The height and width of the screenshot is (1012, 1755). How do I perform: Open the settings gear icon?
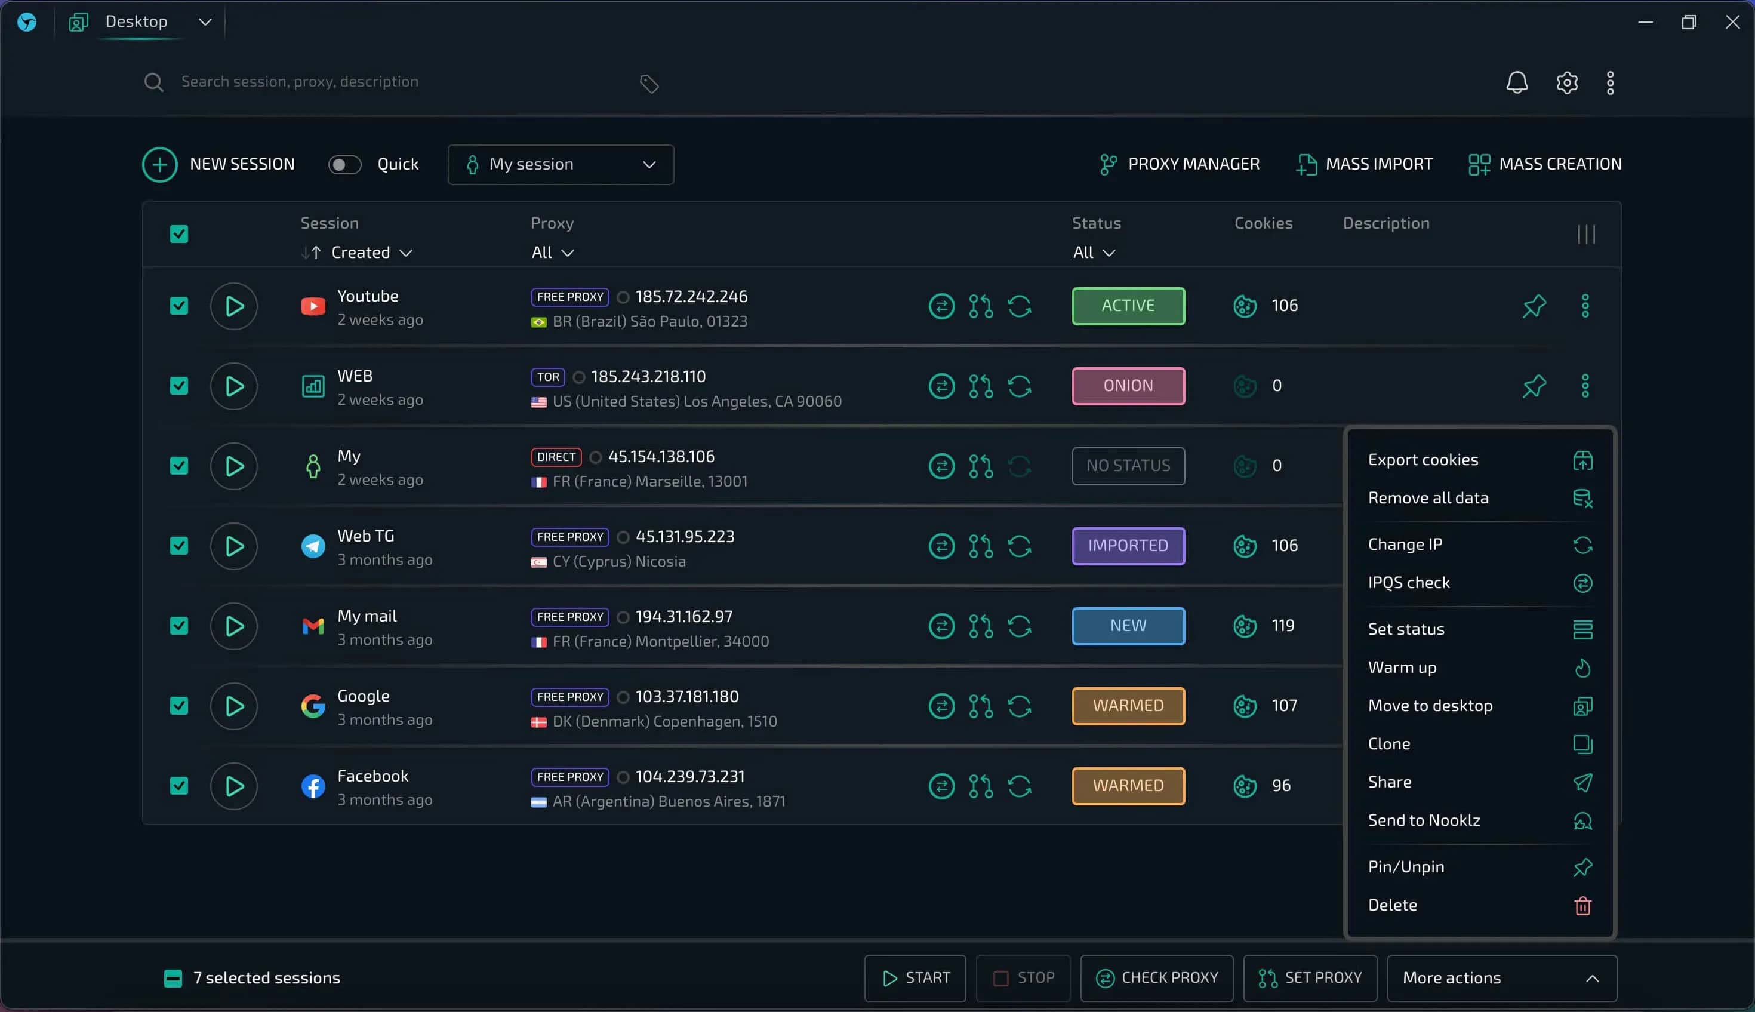1567,83
